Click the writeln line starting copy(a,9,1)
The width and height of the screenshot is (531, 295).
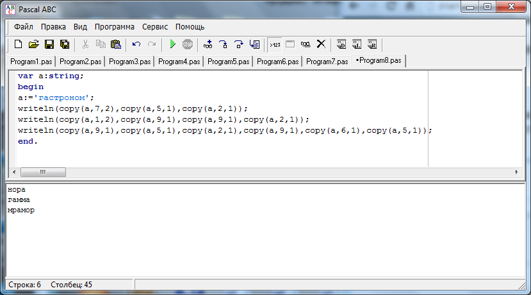(225, 130)
